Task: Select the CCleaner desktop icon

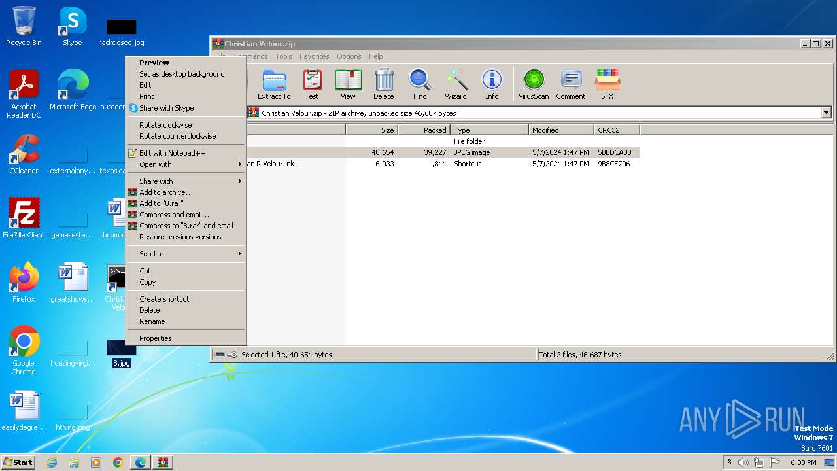Action: [24, 154]
